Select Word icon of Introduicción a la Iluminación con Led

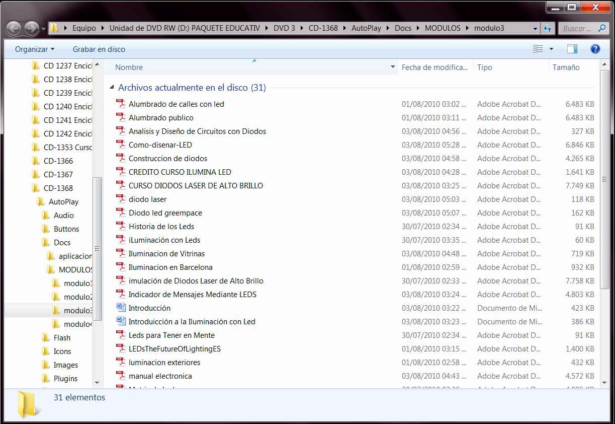pos(121,321)
